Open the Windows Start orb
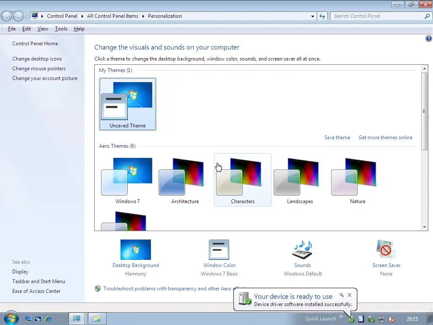433x325 pixels. pyautogui.click(x=11, y=318)
